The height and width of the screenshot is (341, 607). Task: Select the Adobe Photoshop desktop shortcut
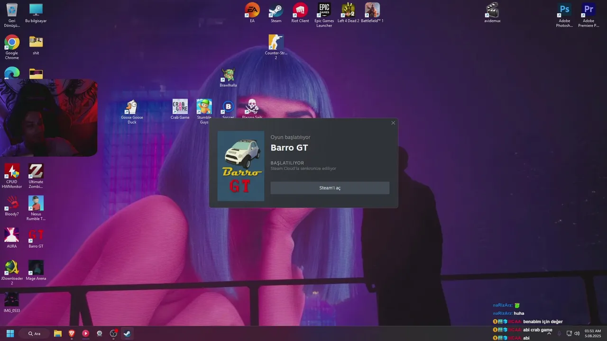coord(564,15)
